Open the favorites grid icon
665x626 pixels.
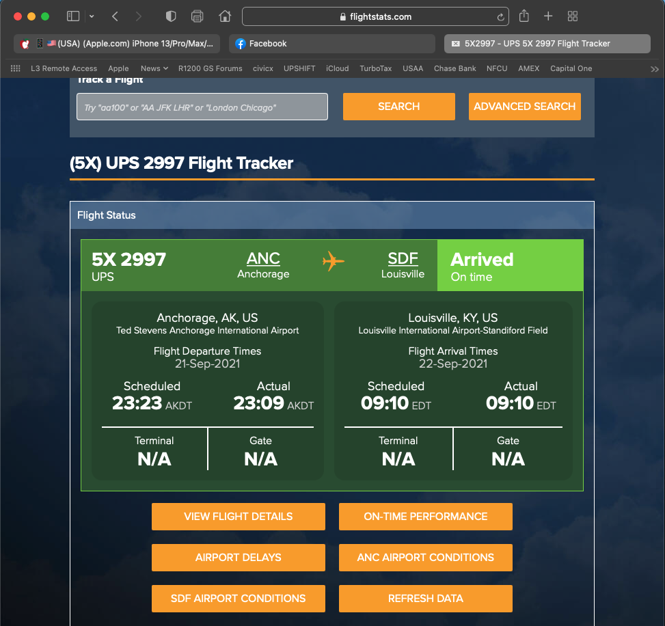(x=15, y=68)
